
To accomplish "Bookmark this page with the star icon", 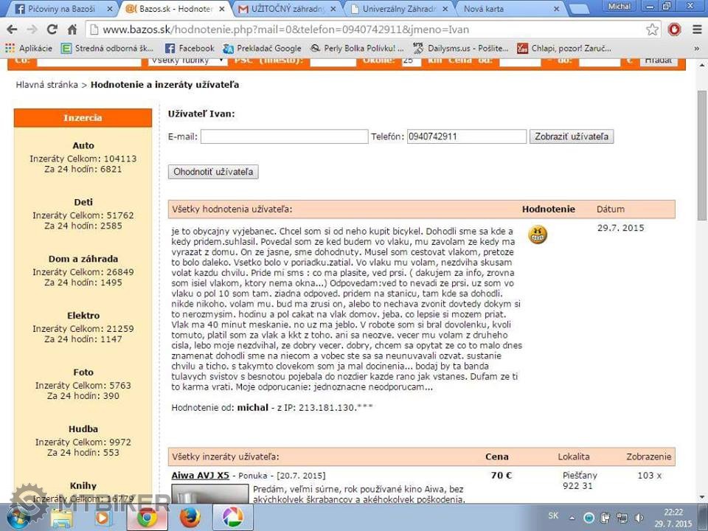I will [652, 30].
